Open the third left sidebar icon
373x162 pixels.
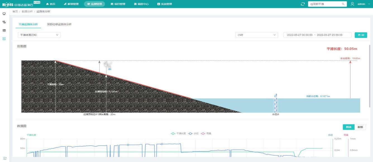tap(4, 30)
